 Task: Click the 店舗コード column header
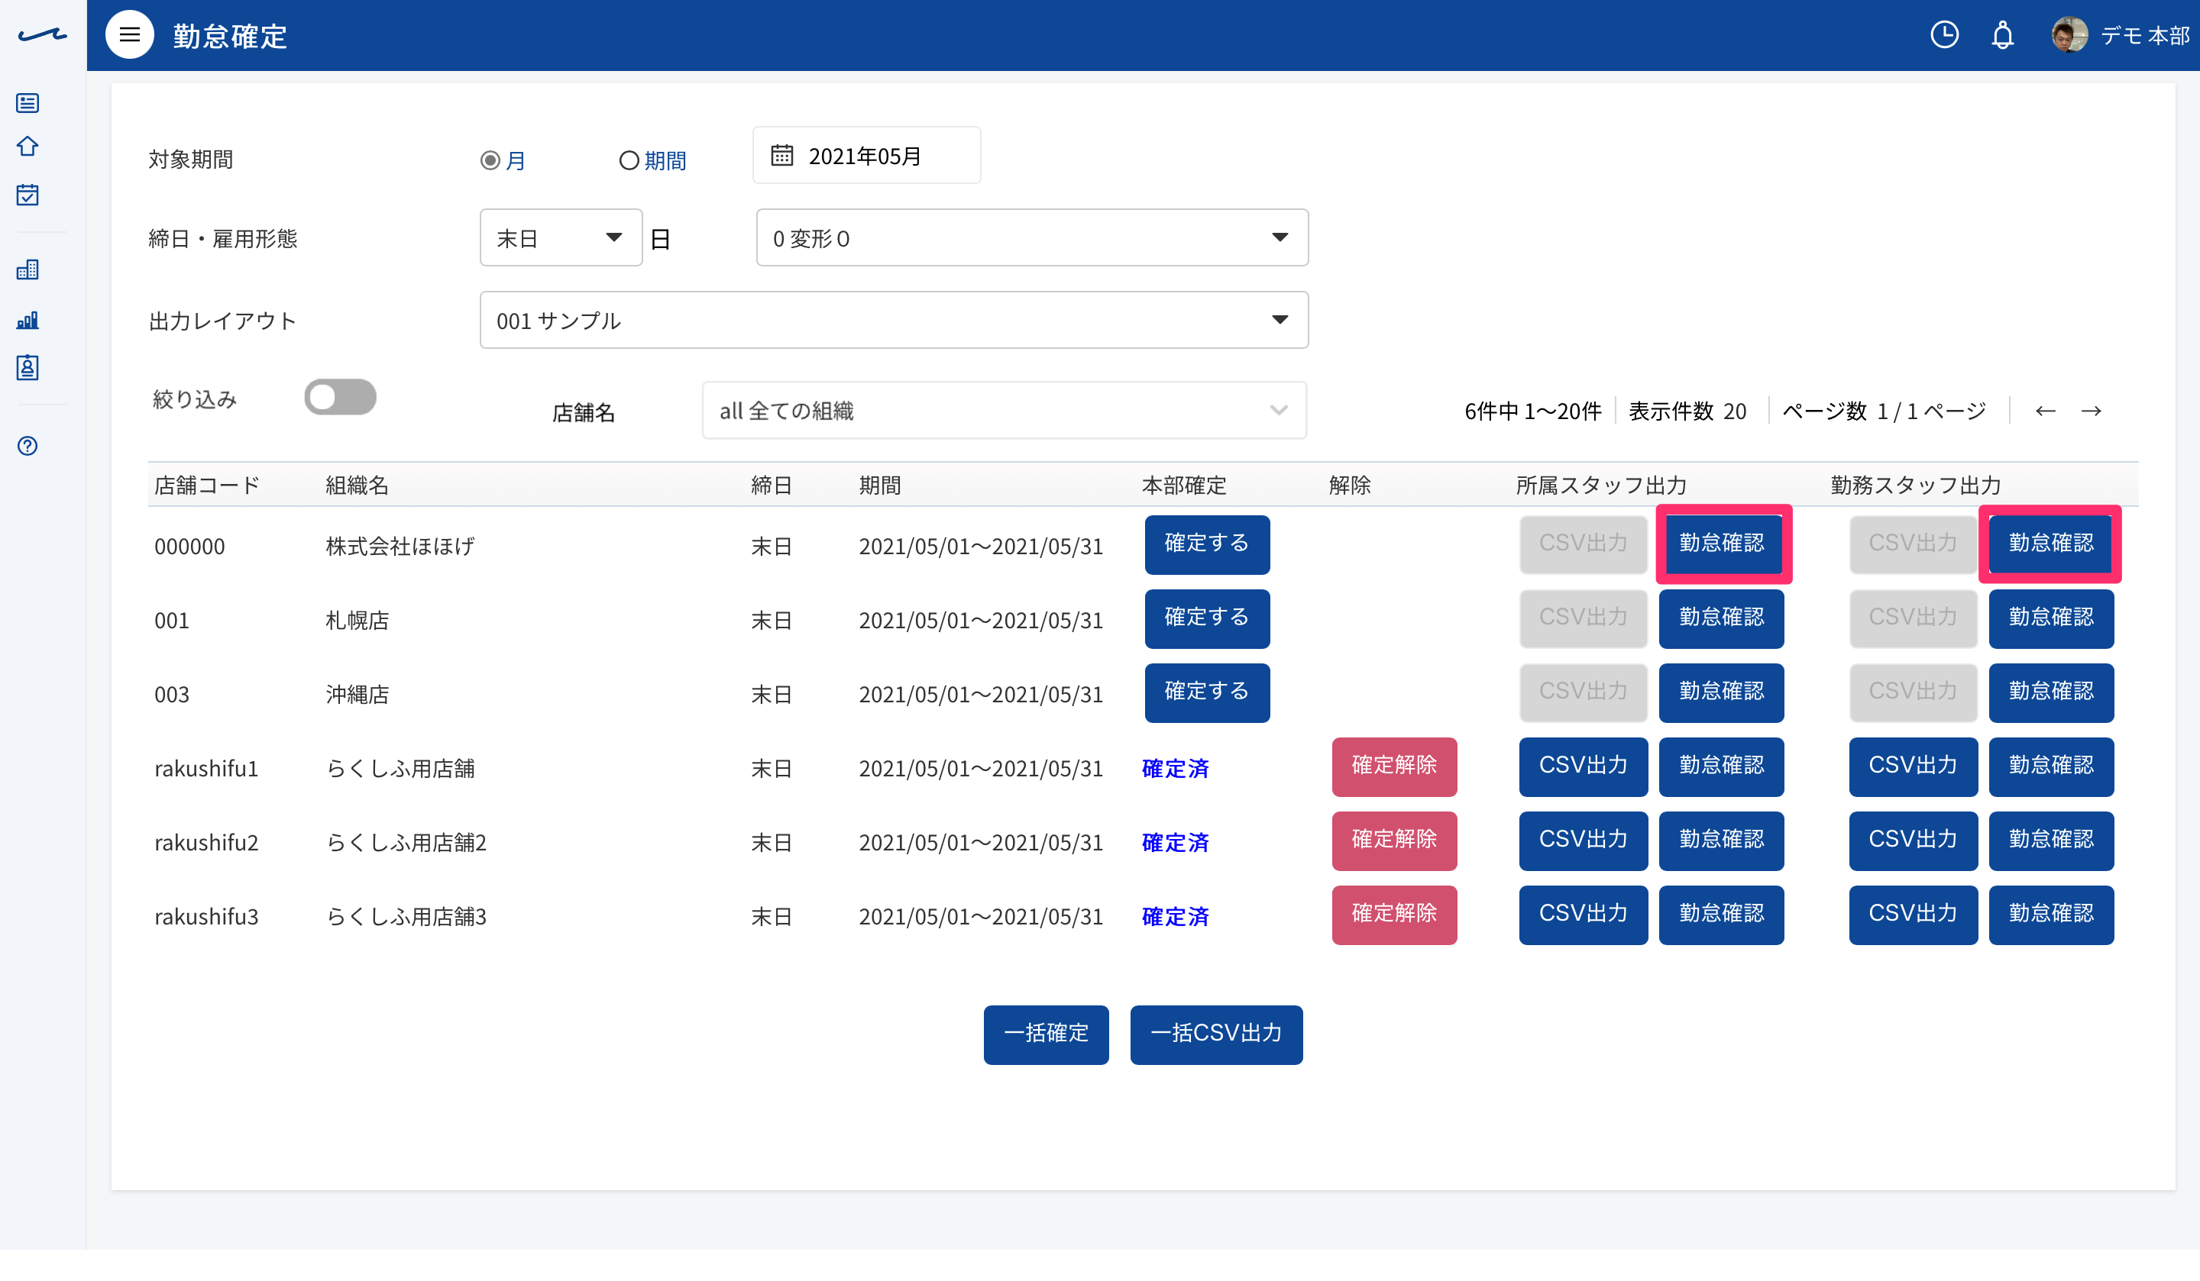[x=207, y=486]
